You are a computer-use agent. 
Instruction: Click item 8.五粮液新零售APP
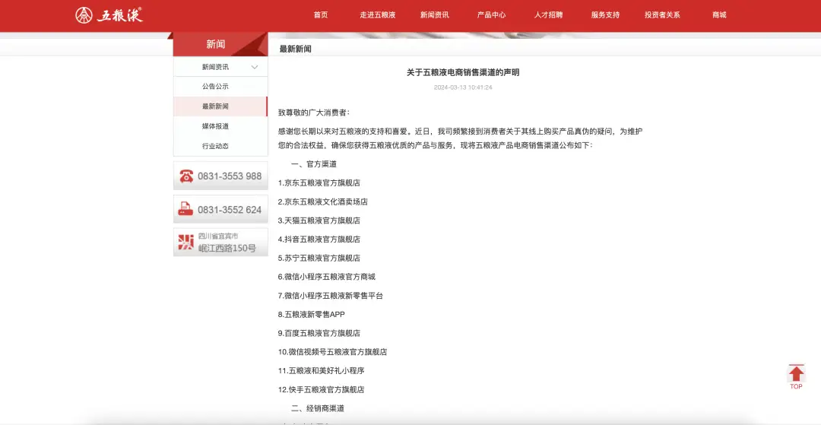point(312,315)
